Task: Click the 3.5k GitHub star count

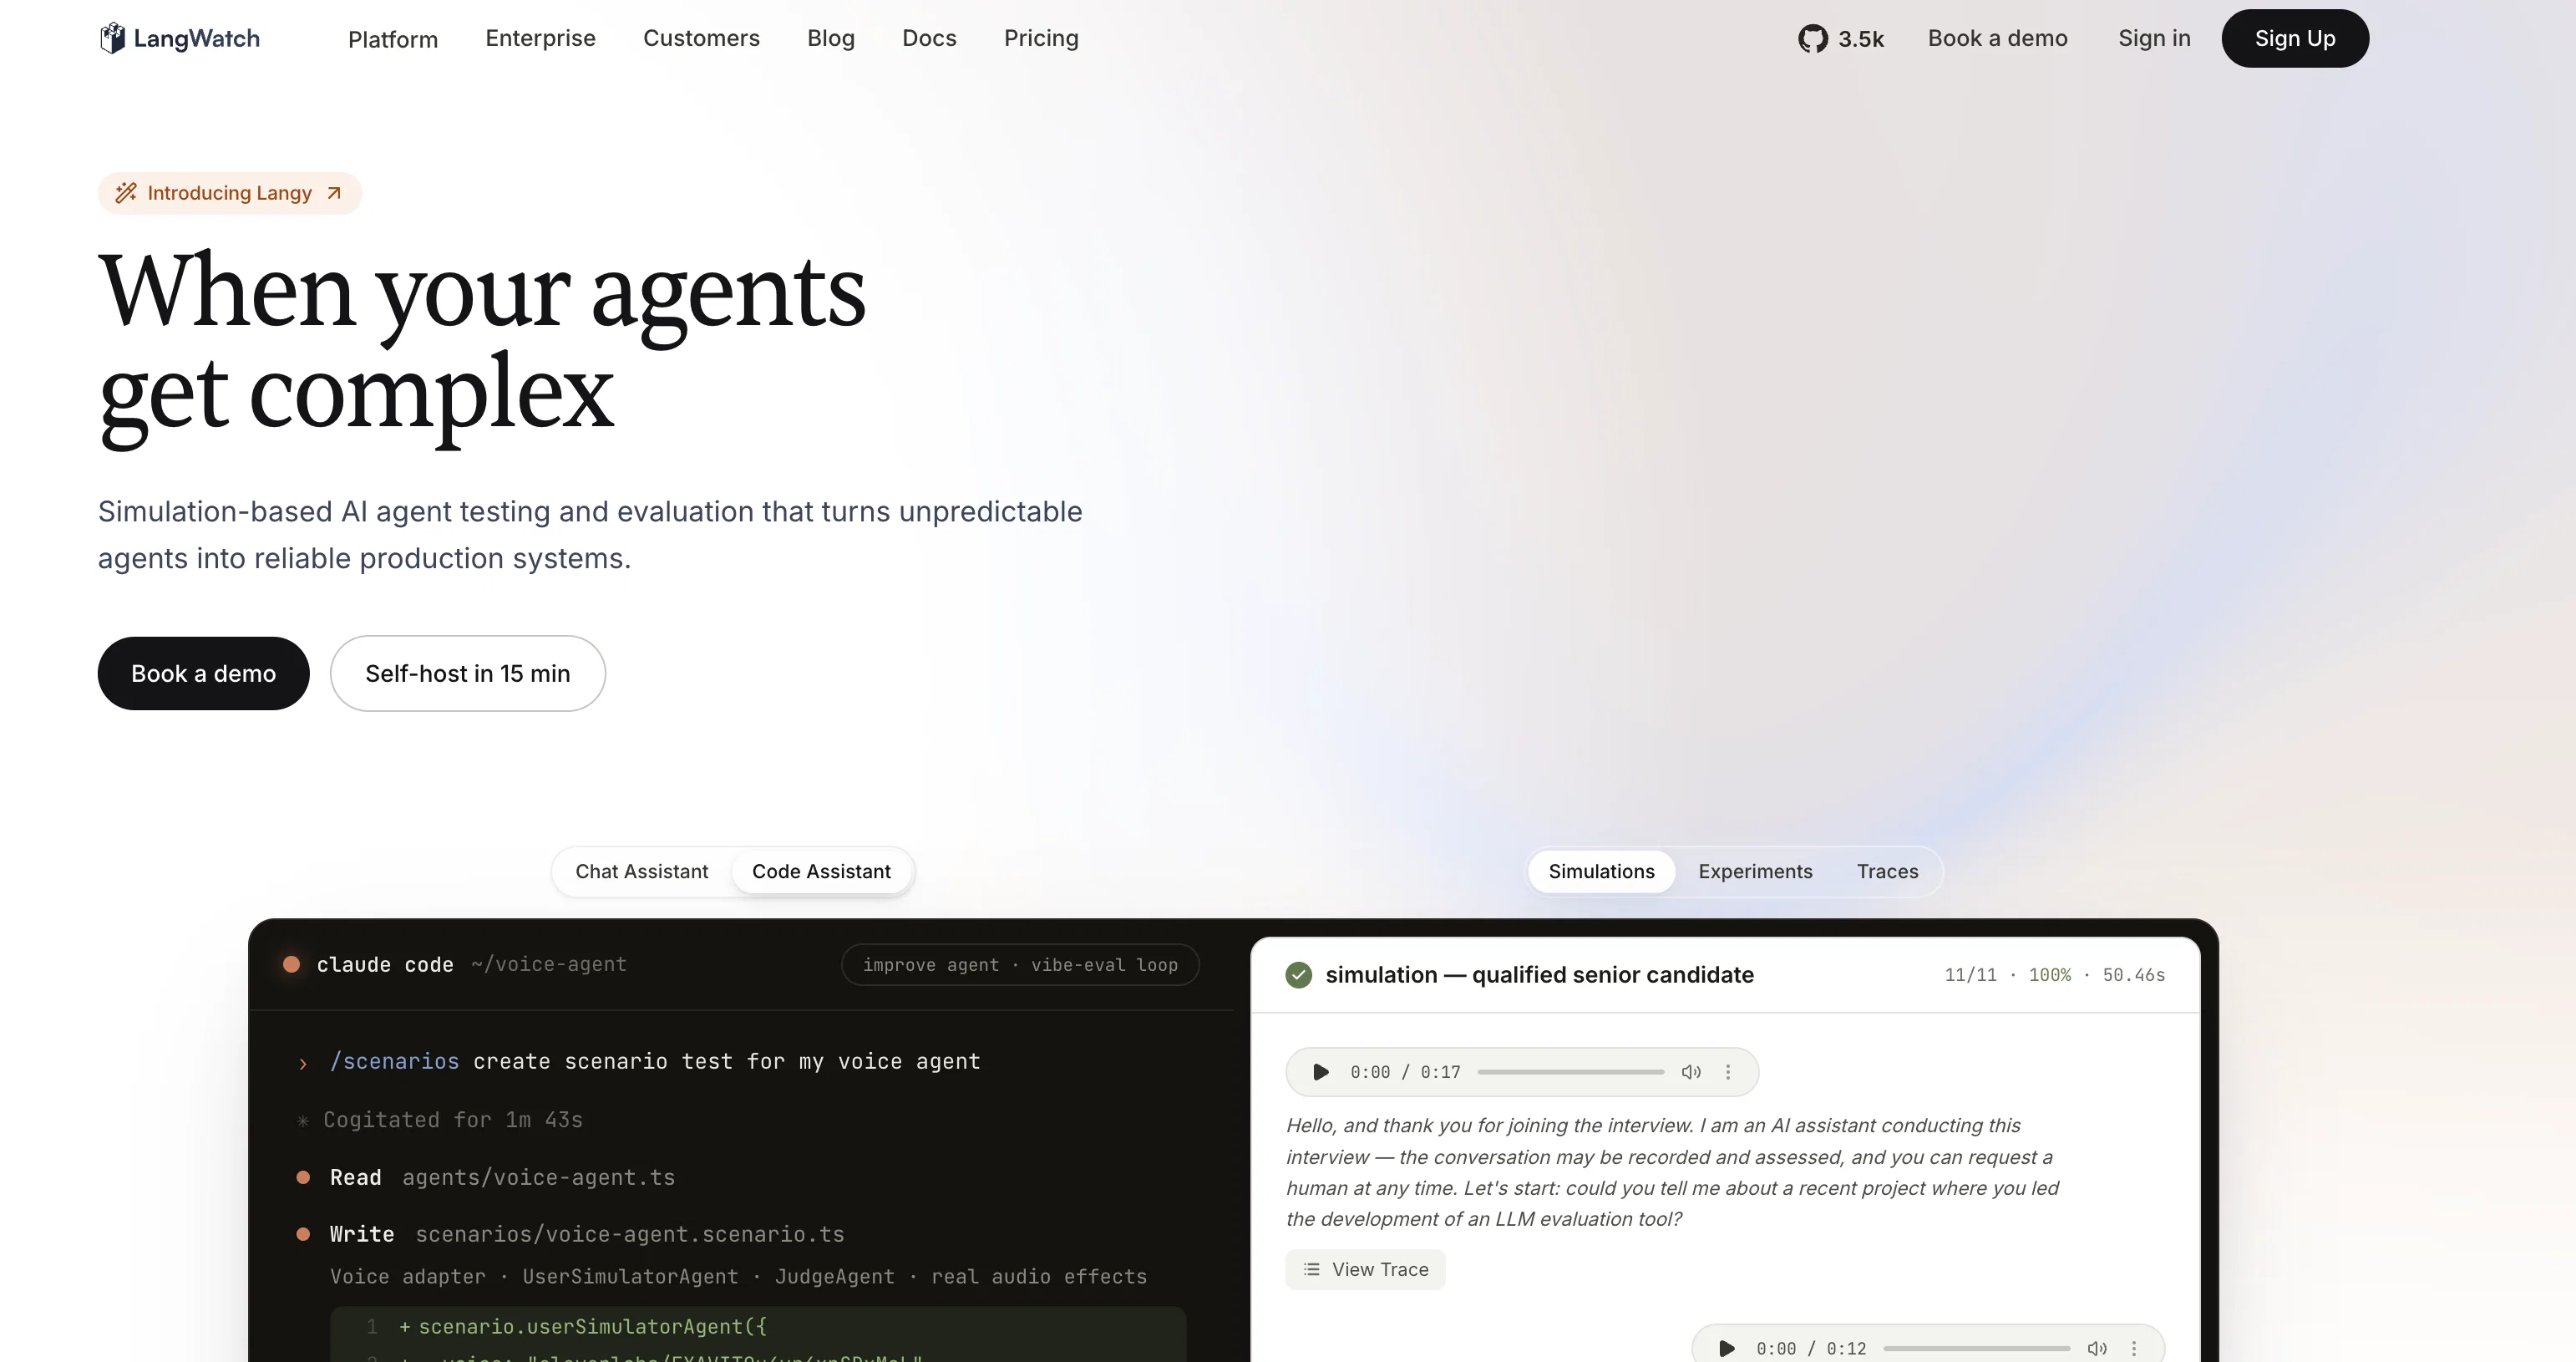Action: tap(1860, 39)
